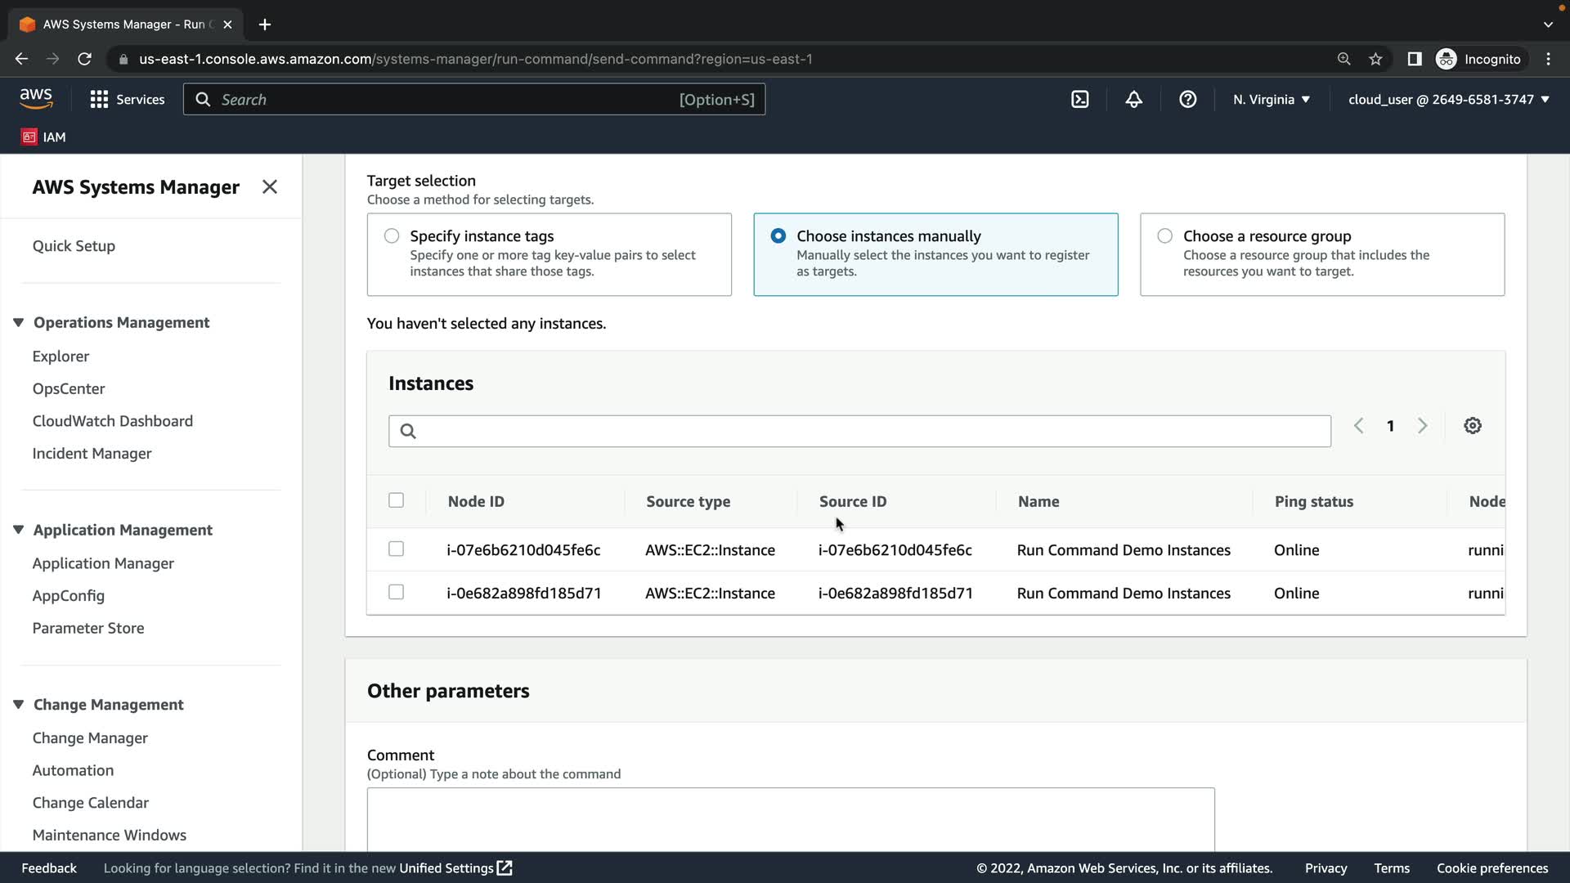The height and width of the screenshot is (883, 1570).
Task: Choose a resource group radio option
Action: tap(1164, 236)
